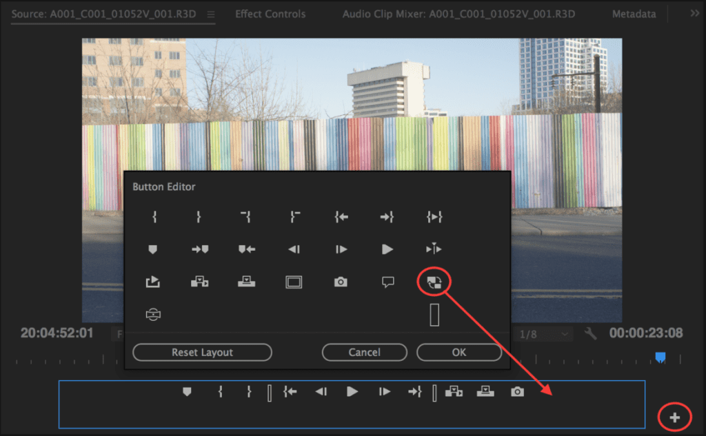
Task: Show overflow panel tabs via double chevron
Action: pyautogui.click(x=695, y=14)
